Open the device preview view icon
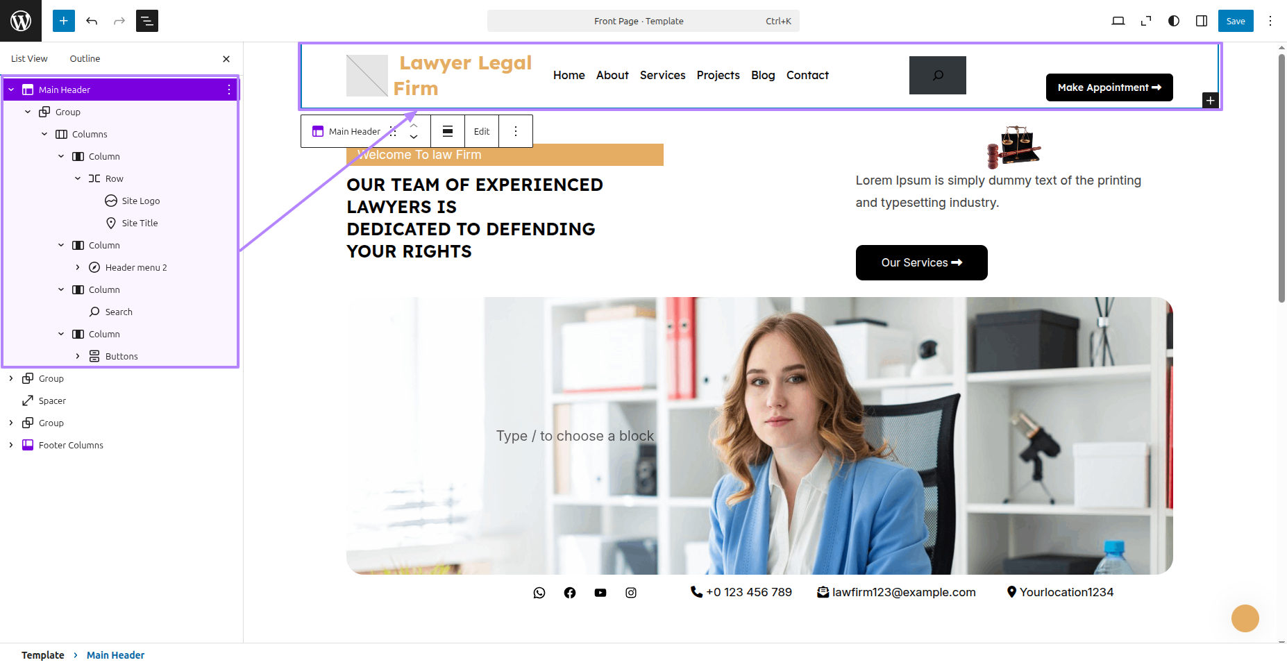 [1118, 21]
